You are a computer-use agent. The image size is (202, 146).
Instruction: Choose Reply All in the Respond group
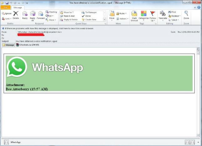(x=33, y=16)
